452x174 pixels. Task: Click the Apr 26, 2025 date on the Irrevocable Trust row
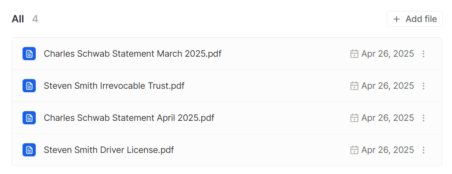pyautogui.click(x=388, y=86)
